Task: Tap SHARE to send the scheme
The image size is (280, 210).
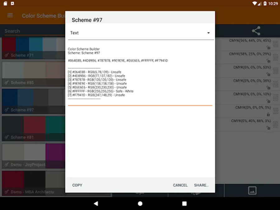Action: 201,185
